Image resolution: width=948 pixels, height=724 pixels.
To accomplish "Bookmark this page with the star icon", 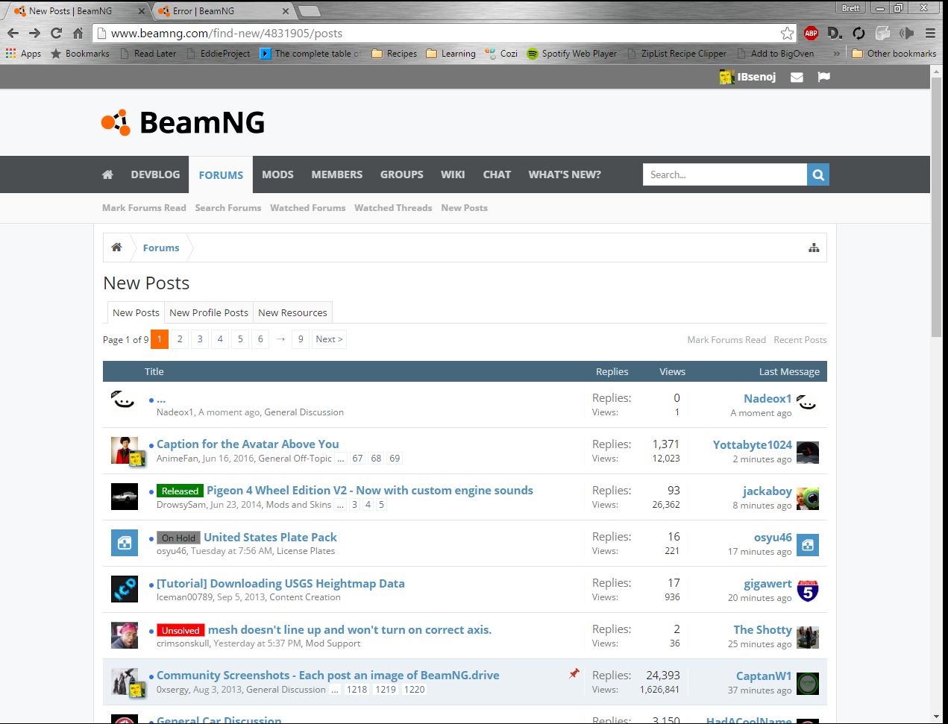I will 787,33.
